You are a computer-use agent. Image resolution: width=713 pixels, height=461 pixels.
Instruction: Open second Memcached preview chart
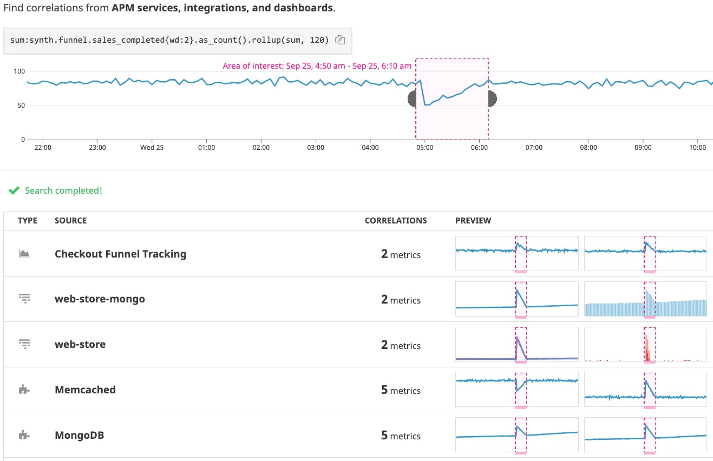coord(645,389)
